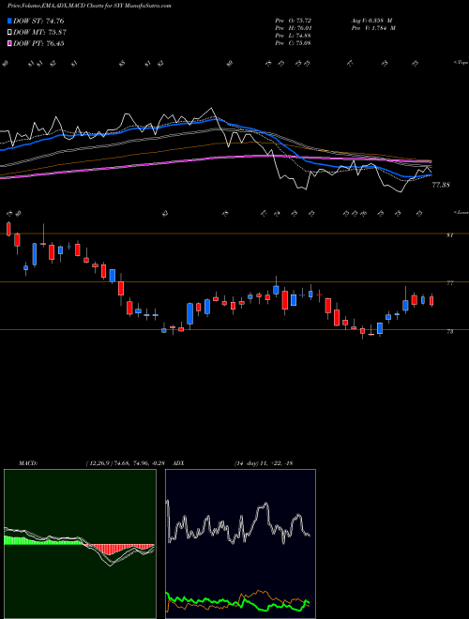Click the Pre O: 75.72 value
Screen dimensions: 469x619
(293, 21)
